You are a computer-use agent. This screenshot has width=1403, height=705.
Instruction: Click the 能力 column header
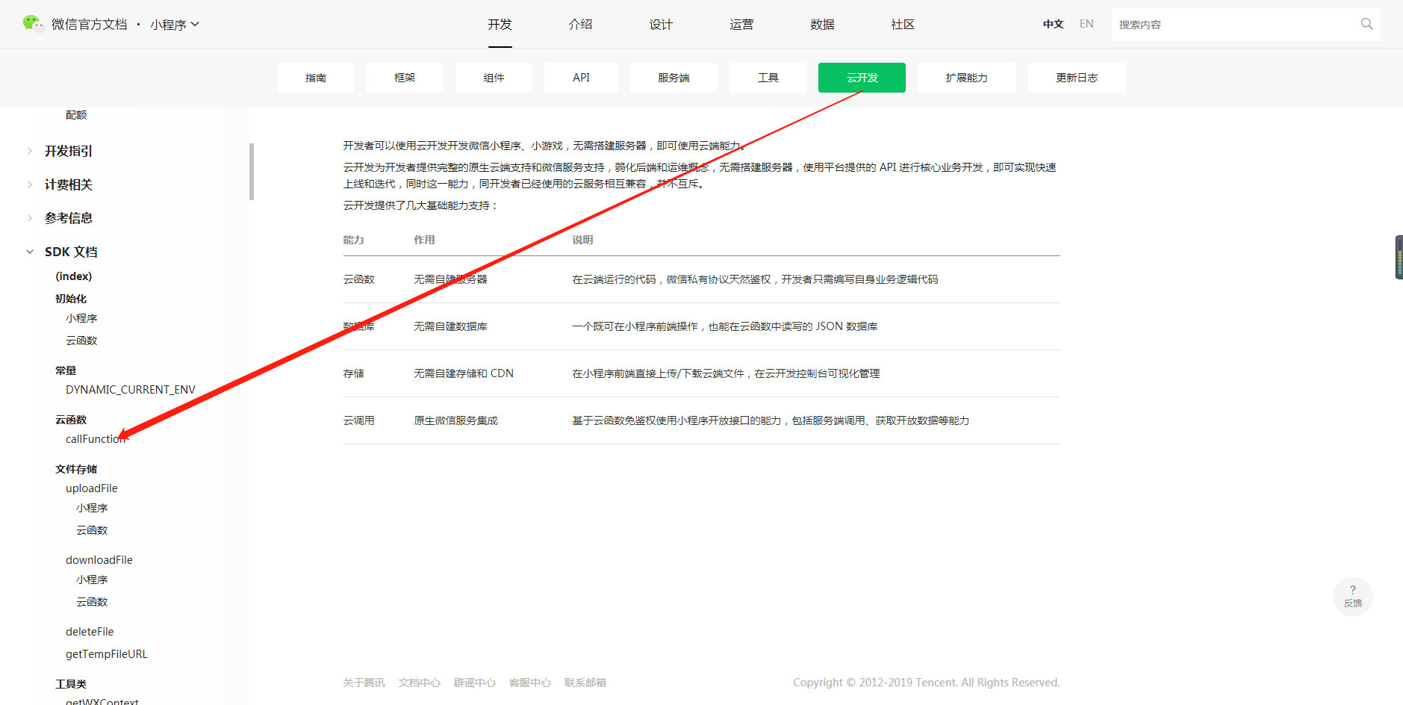click(354, 240)
